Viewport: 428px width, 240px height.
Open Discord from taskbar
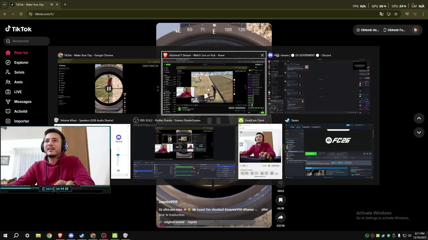point(71,236)
